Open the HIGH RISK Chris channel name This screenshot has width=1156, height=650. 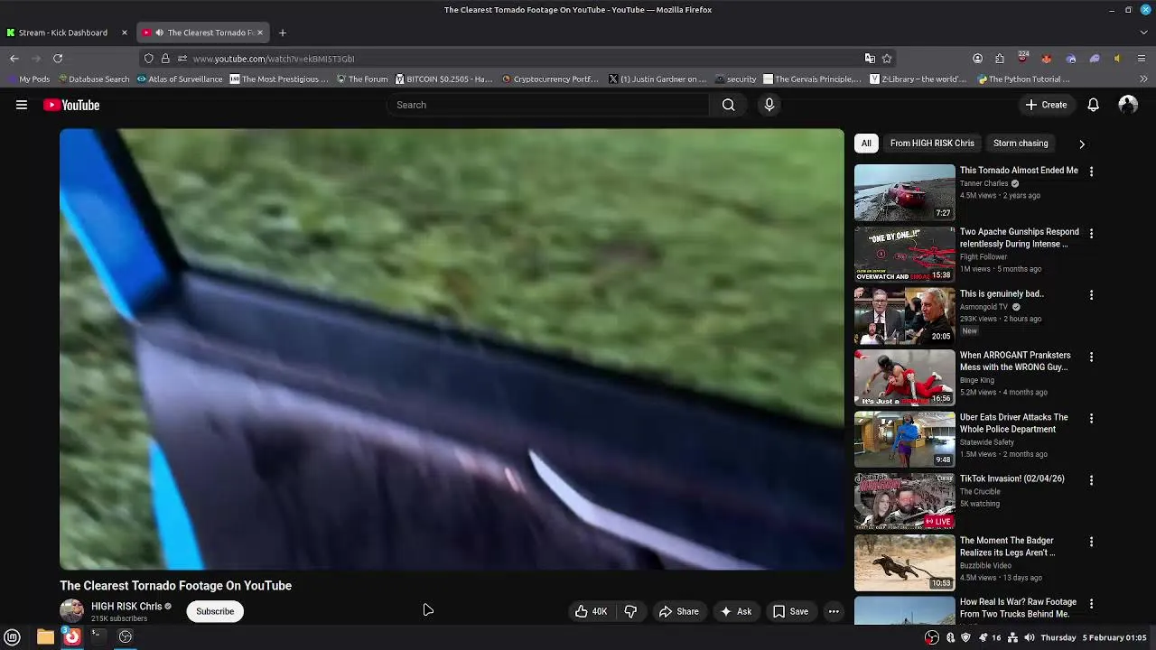(x=126, y=607)
